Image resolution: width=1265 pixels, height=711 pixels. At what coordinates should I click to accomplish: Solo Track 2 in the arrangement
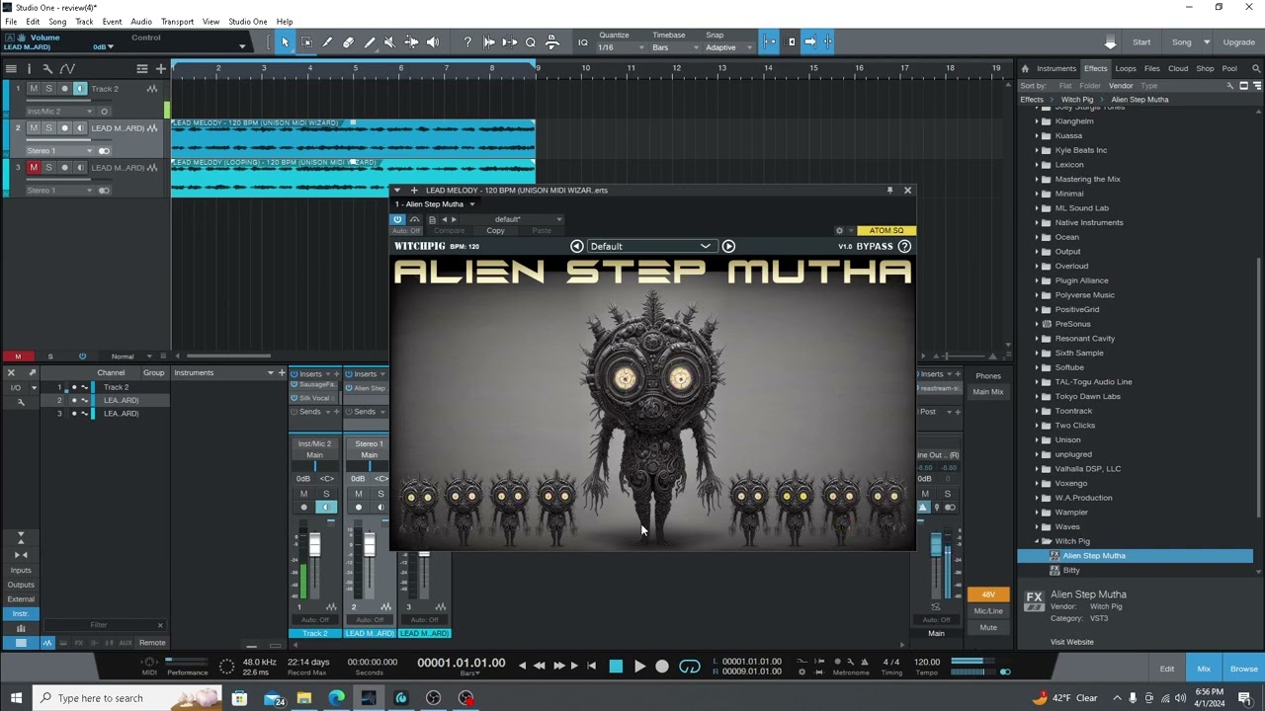click(x=48, y=89)
